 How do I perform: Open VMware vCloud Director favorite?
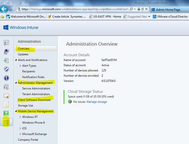pos(170,17)
